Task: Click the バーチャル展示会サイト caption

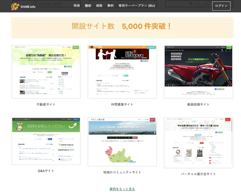Action: click(x=198, y=174)
